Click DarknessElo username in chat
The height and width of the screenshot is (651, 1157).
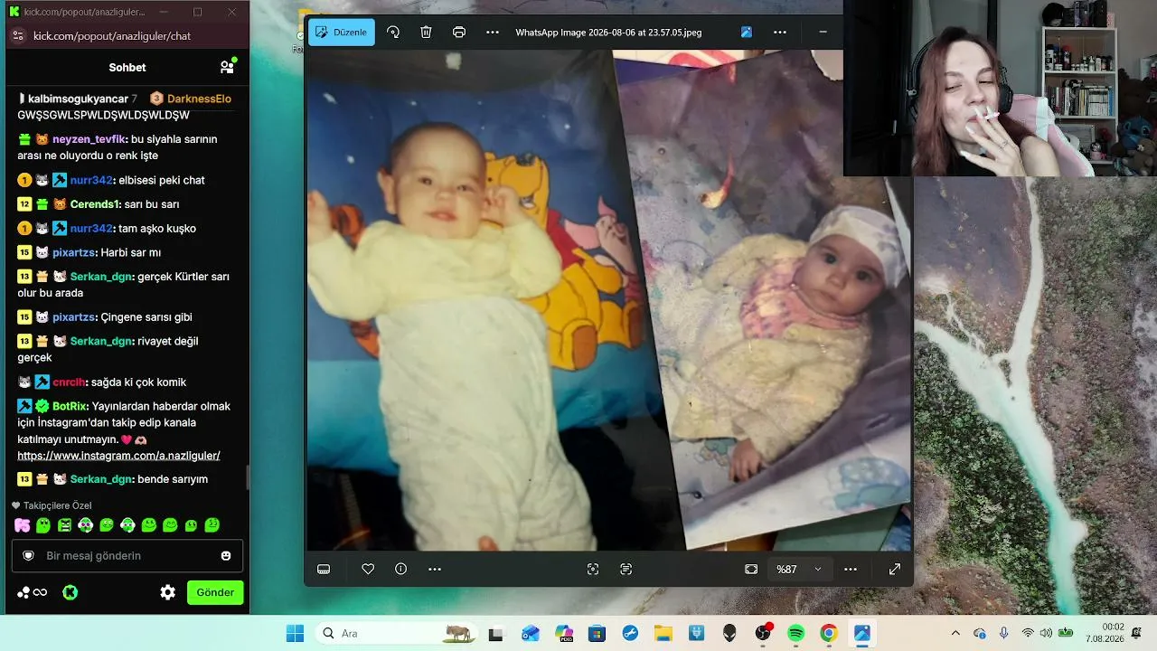pyautogui.click(x=199, y=99)
